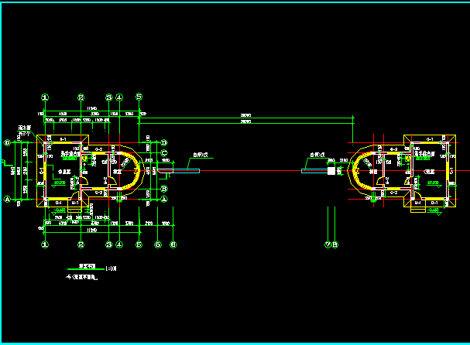This screenshot has width=470, height=345.
Task: Click axis bubble B right of left building
Action: tap(164, 188)
